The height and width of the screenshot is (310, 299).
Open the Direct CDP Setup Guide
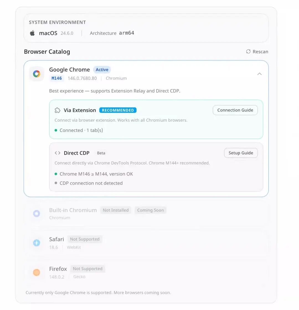point(241,153)
